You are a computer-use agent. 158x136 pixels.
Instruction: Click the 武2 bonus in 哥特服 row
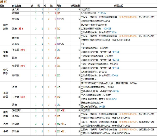click(x=58, y=75)
